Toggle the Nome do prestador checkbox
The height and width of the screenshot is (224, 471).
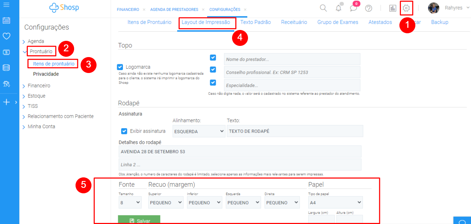pyautogui.click(x=213, y=58)
